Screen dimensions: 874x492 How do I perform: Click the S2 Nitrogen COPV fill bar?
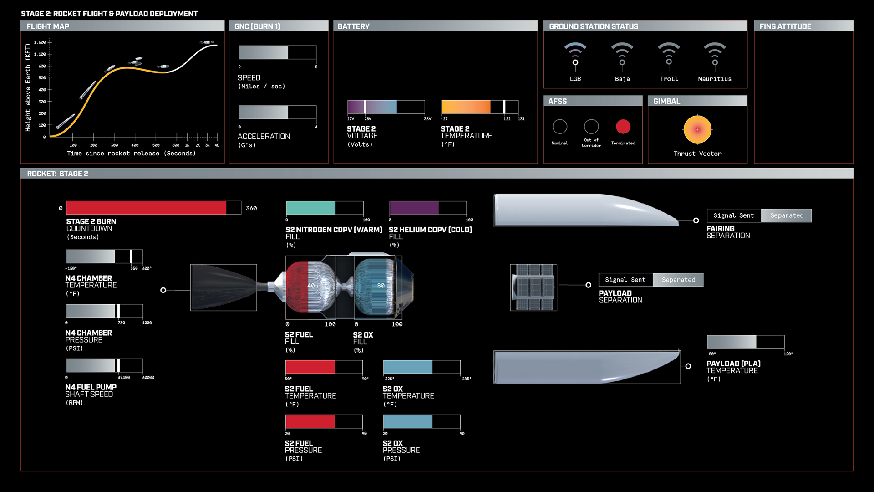pos(325,208)
